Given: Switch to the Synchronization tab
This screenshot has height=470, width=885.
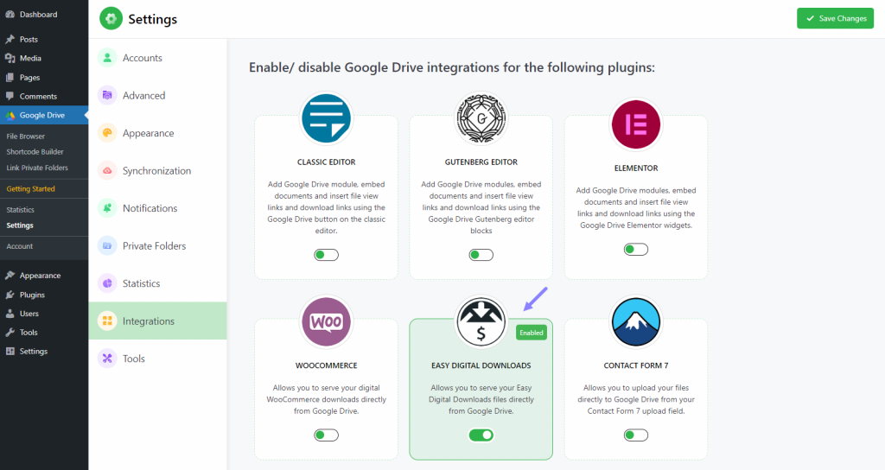Looking at the screenshot, I should coord(157,170).
